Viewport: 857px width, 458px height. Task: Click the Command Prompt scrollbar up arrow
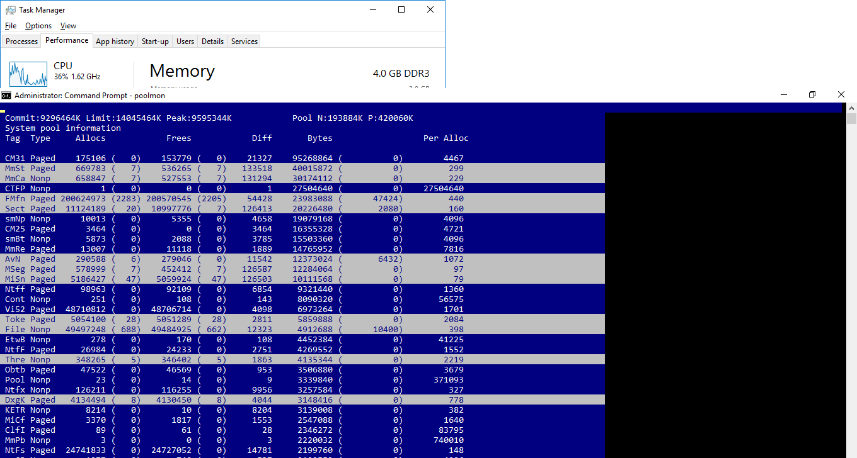(851, 108)
